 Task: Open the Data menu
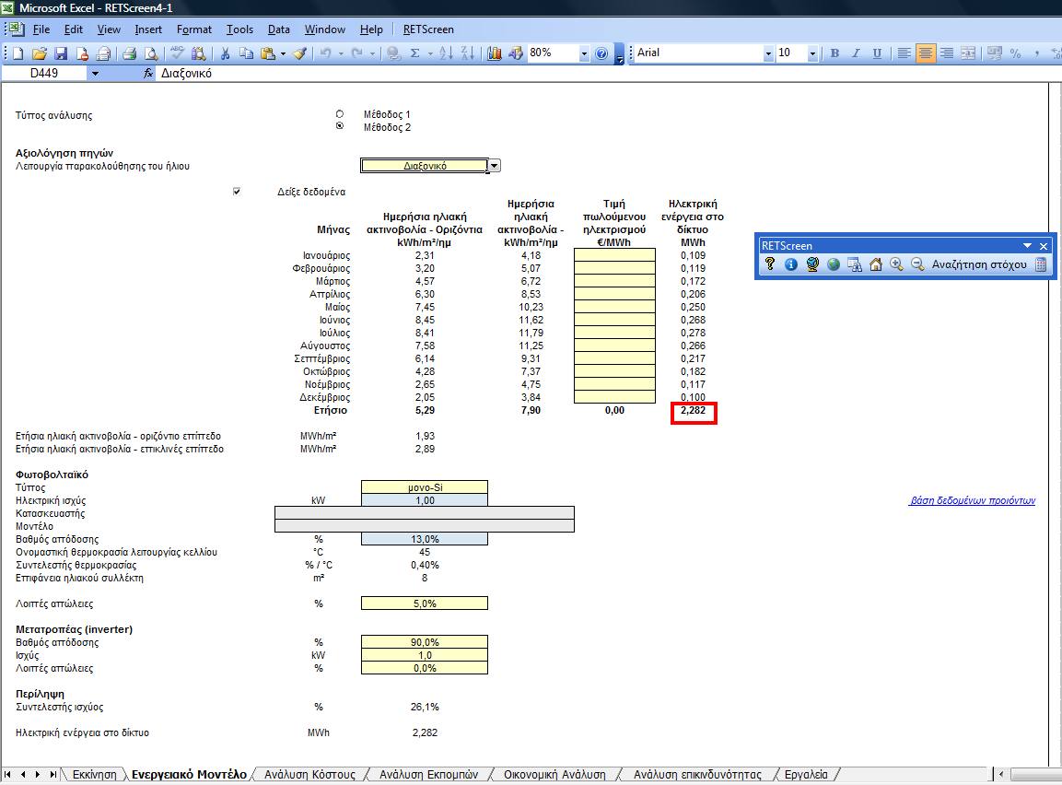click(278, 29)
